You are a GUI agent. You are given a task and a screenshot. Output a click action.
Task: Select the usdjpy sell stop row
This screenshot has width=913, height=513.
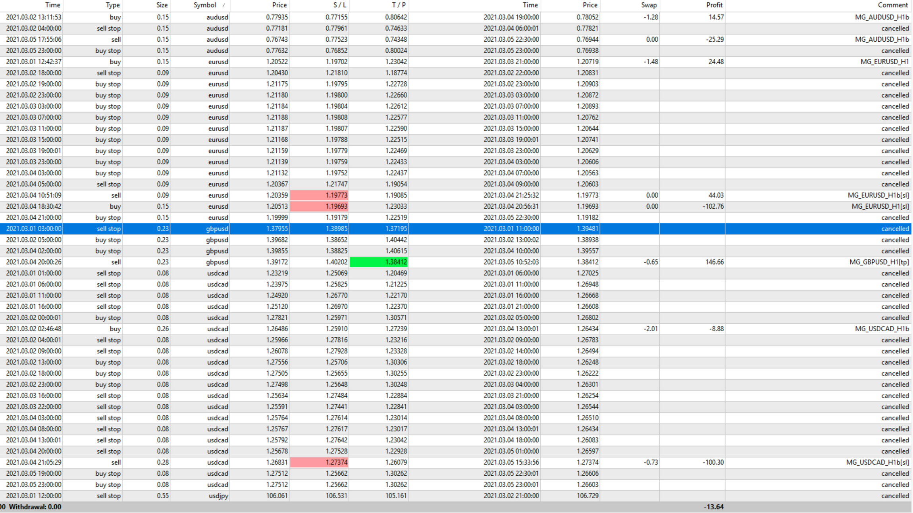[218, 496]
